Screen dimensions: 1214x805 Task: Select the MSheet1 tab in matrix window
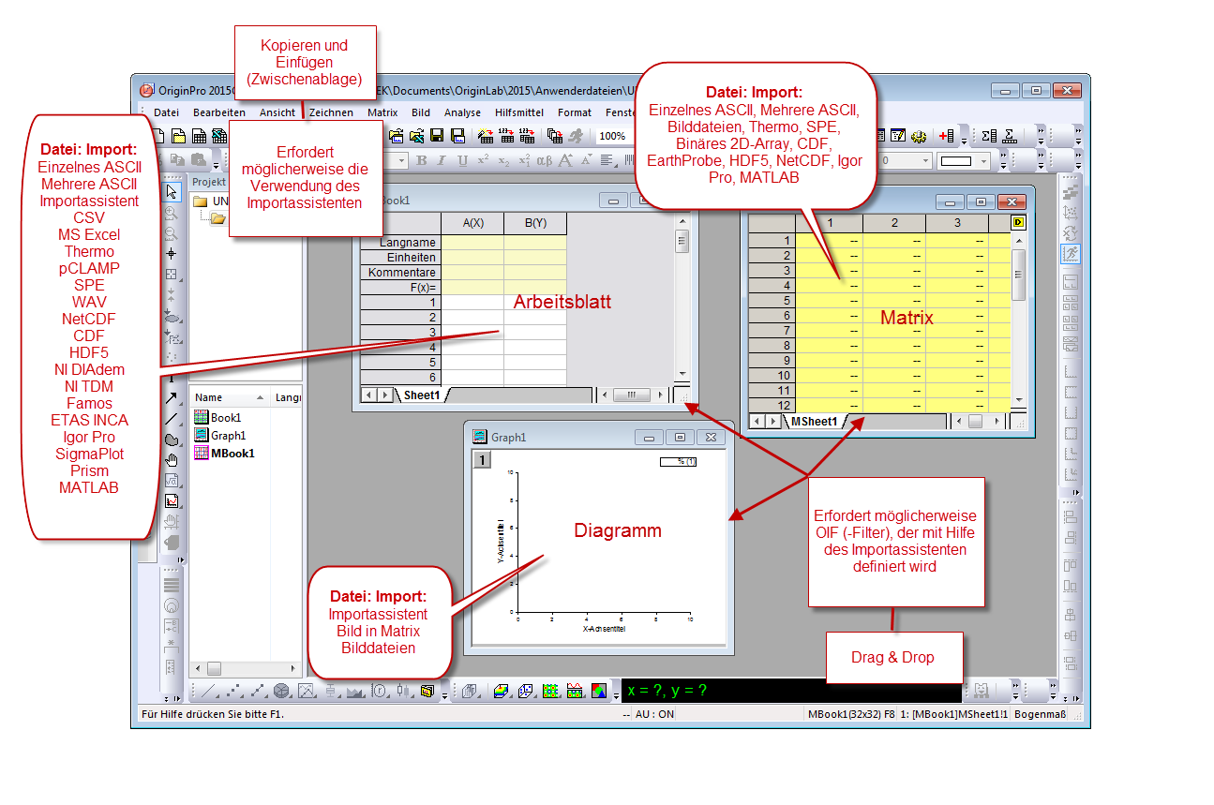[814, 422]
